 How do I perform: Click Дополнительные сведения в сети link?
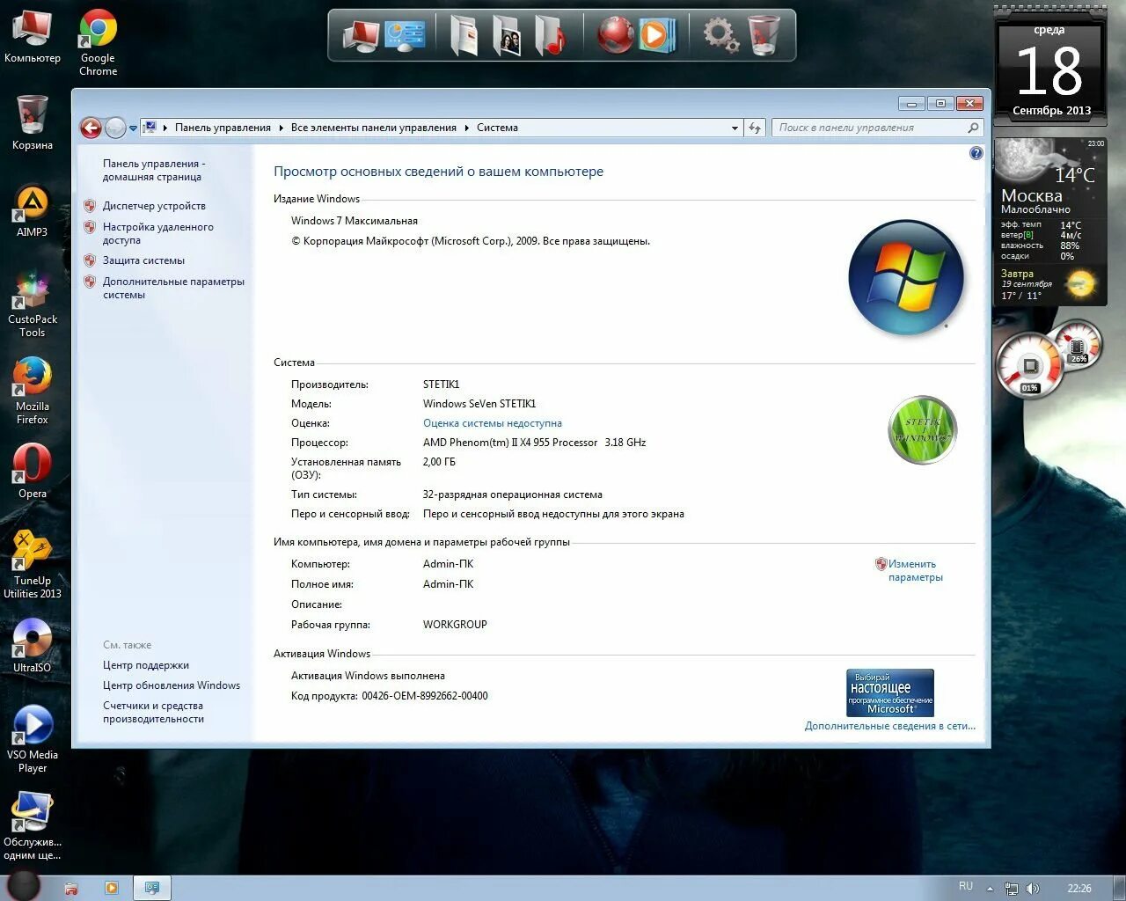click(x=890, y=726)
